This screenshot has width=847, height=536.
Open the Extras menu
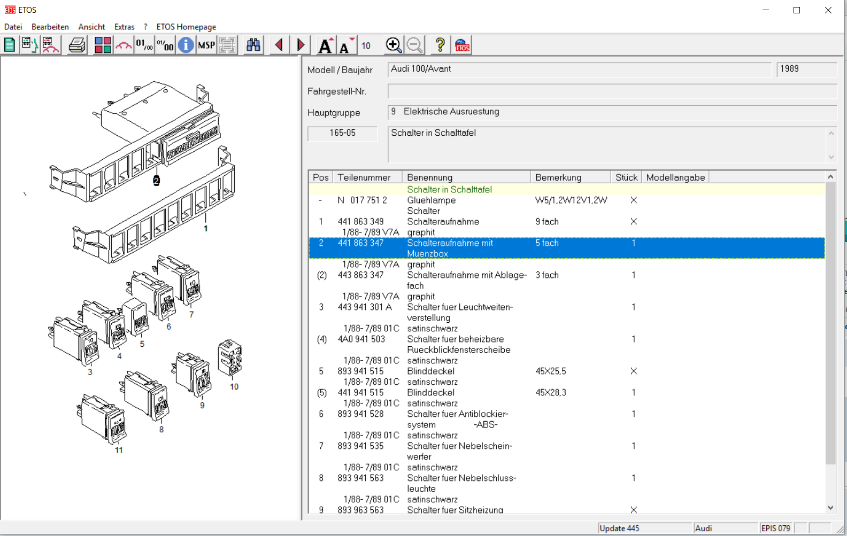pyautogui.click(x=124, y=27)
